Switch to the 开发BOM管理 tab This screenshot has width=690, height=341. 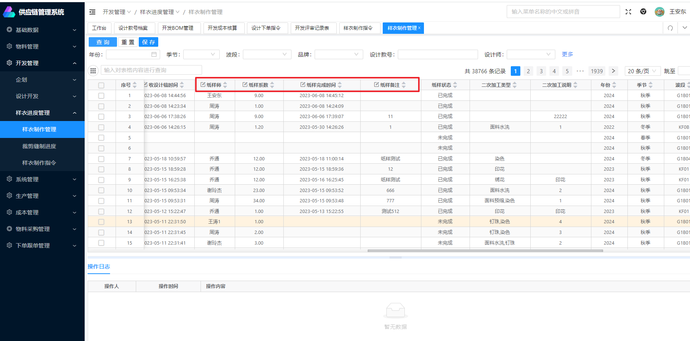coord(177,28)
